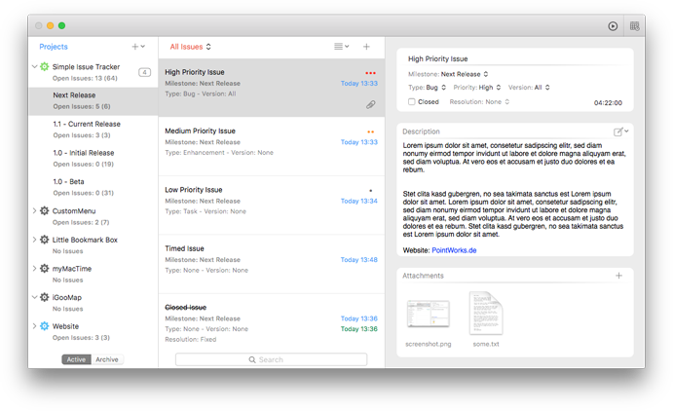Select the struck-through Closed Issue row
673x411 pixels.
pos(272,322)
